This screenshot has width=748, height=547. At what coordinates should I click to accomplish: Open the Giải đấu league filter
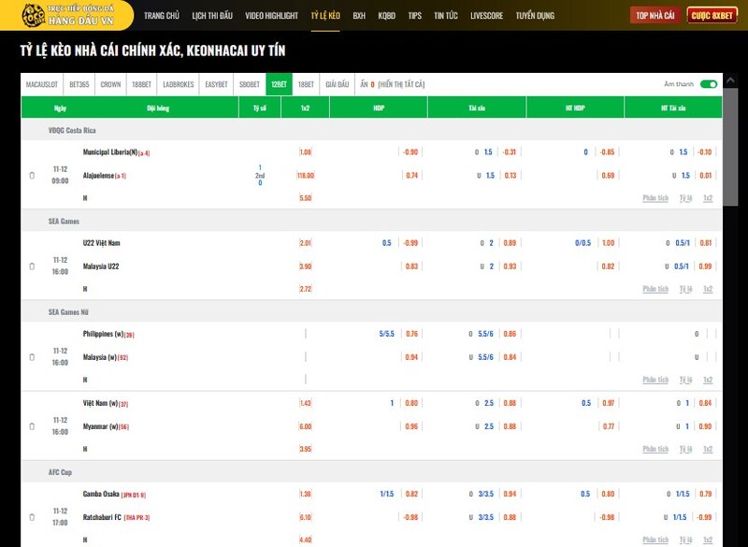[x=337, y=84]
